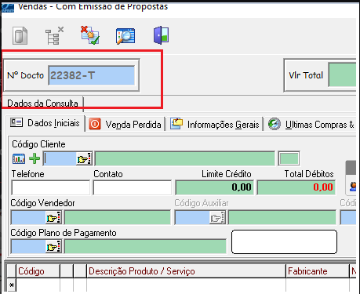The image size is (360, 294).
Task: Click the client name green field
Action: (x=185, y=158)
